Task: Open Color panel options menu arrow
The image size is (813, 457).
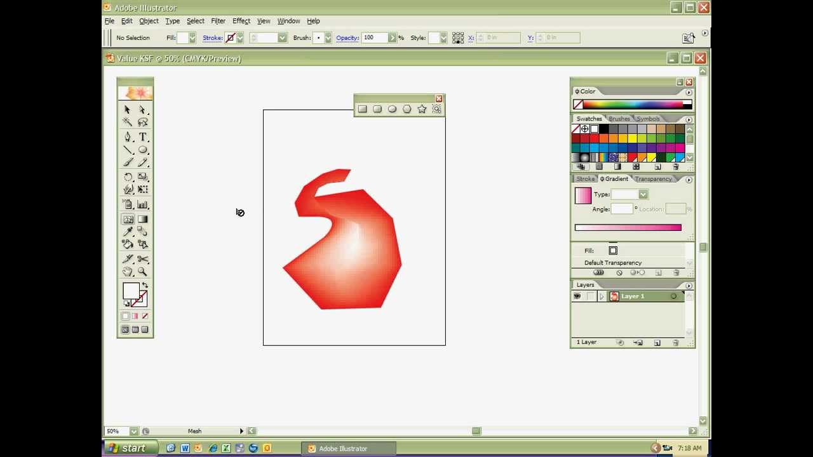Action: coord(689,92)
